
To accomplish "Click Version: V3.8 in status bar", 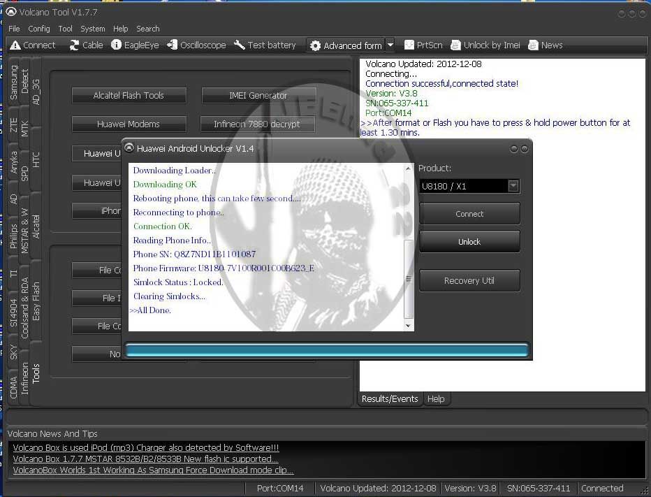I will [470, 489].
